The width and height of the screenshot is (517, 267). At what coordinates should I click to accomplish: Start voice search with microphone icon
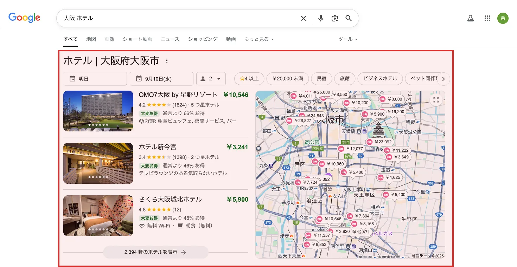pyautogui.click(x=320, y=18)
